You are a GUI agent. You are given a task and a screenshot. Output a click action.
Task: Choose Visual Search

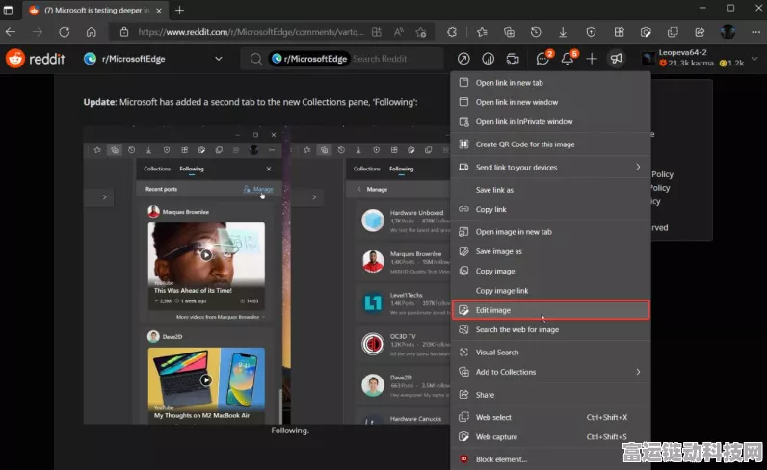551,352
